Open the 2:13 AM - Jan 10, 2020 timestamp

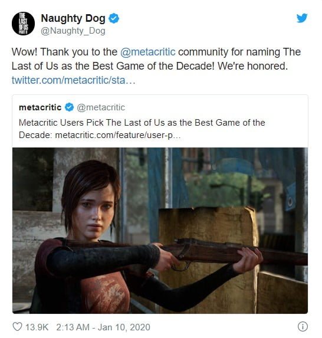tap(103, 327)
